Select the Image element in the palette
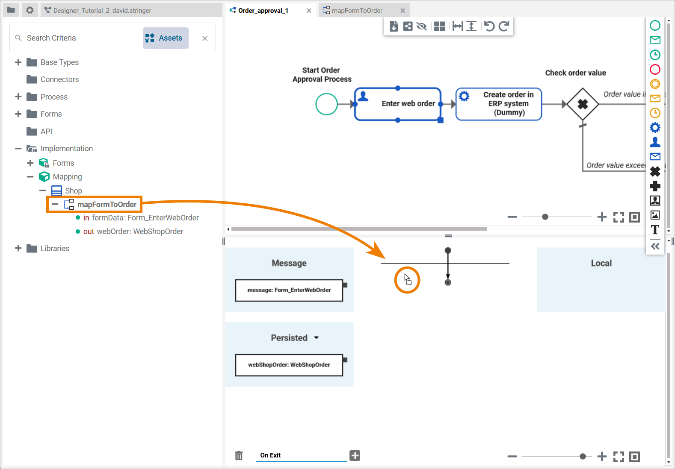 coord(655,215)
